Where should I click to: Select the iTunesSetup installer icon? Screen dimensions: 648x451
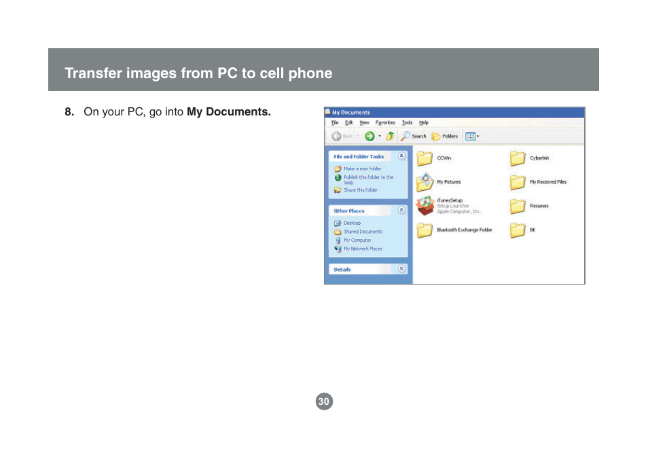(x=425, y=206)
